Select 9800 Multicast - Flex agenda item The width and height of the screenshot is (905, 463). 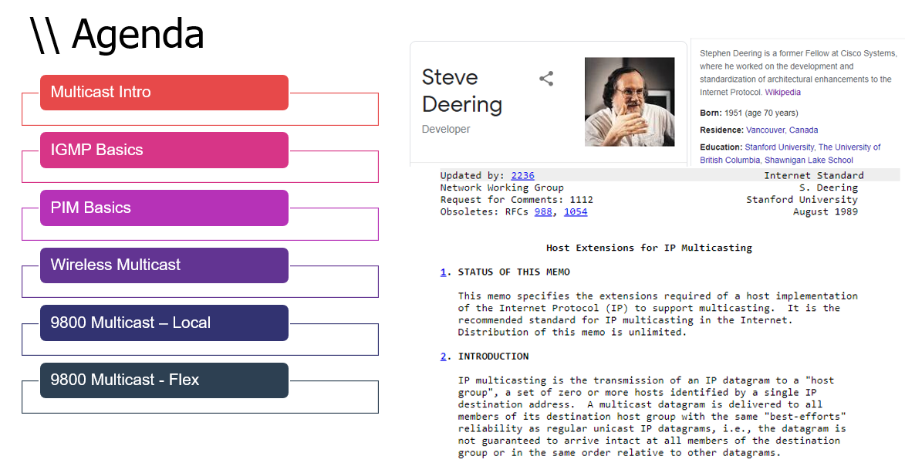click(x=164, y=380)
